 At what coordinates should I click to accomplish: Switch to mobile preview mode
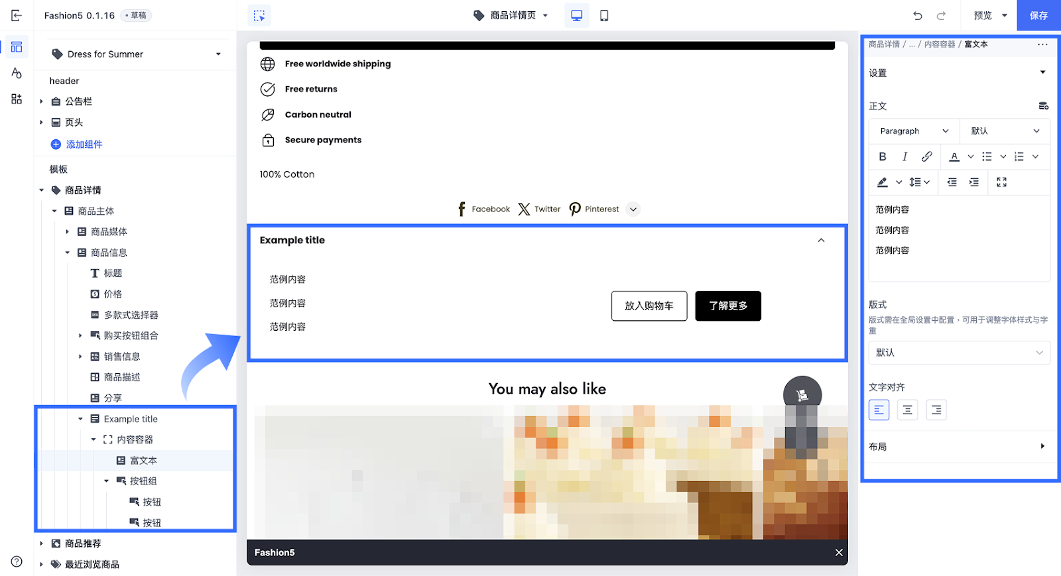click(x=604, y=15)
